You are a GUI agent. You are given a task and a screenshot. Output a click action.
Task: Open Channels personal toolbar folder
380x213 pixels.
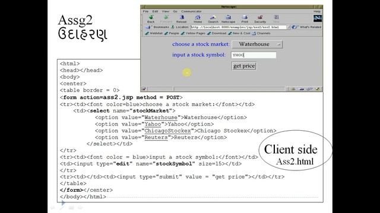[261, 33]
